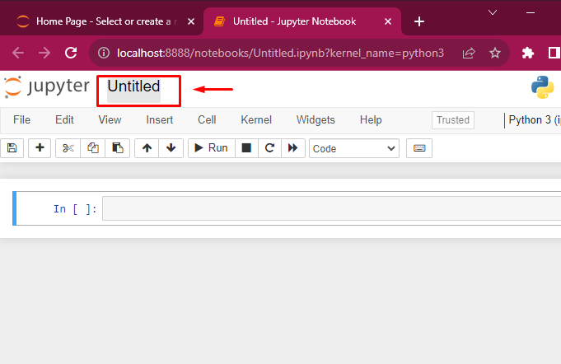Go back in browser history
Viewport: 561px width, 364px height.
(18, 53)
